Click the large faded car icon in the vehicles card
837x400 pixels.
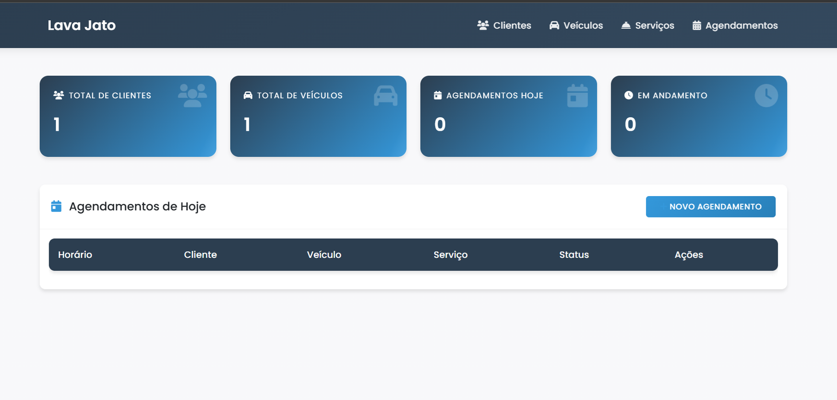386,96
